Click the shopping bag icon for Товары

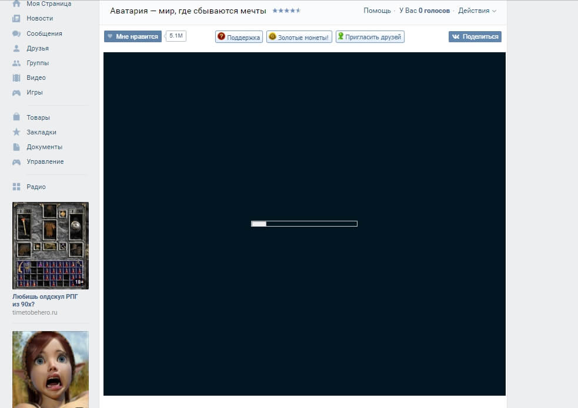coord(16,117)
